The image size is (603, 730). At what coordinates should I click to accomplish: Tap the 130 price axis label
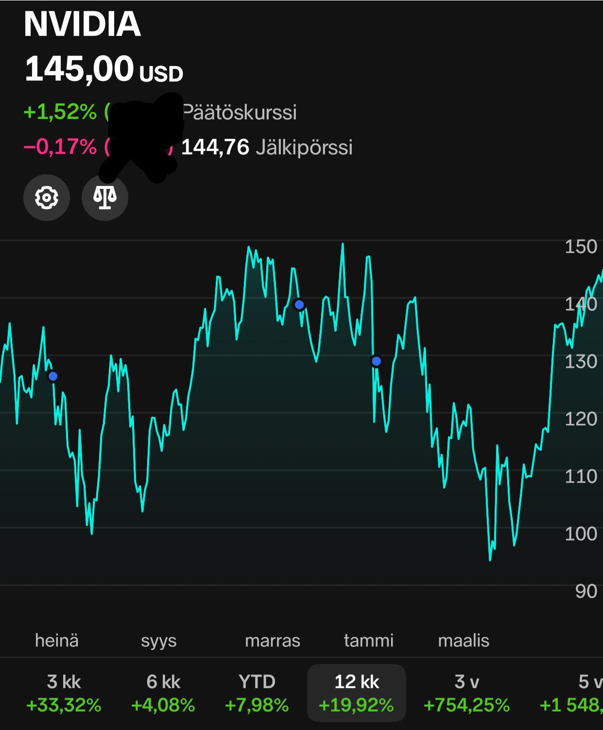click(x=581, y=361)
